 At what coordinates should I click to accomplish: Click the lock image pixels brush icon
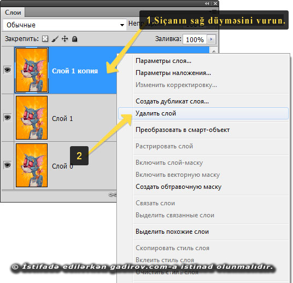coord(55,39)
